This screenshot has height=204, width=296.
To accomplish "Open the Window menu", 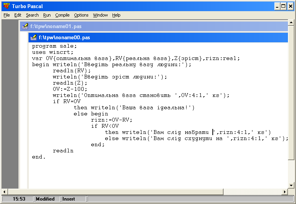I will (x=100, y=15).
